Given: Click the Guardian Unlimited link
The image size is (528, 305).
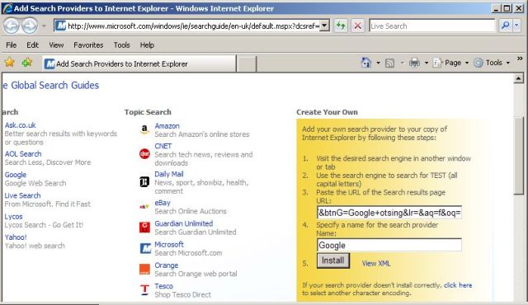Looking at the screenshot, I should click(x=184, y=223).
